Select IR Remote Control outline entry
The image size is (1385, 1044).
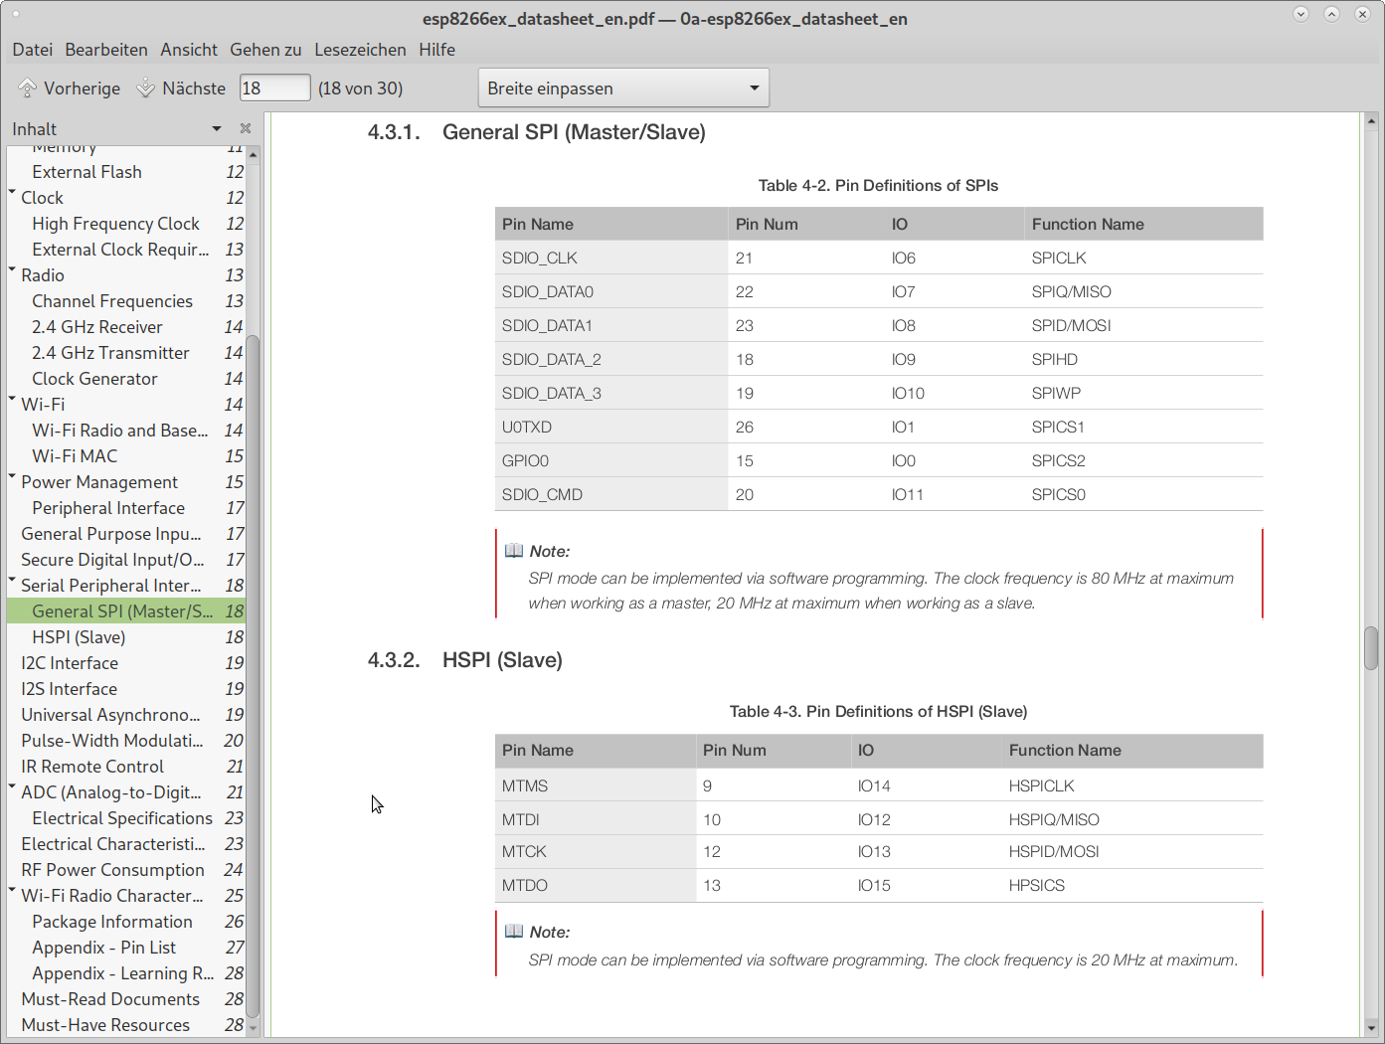click(x=125, y=767)
